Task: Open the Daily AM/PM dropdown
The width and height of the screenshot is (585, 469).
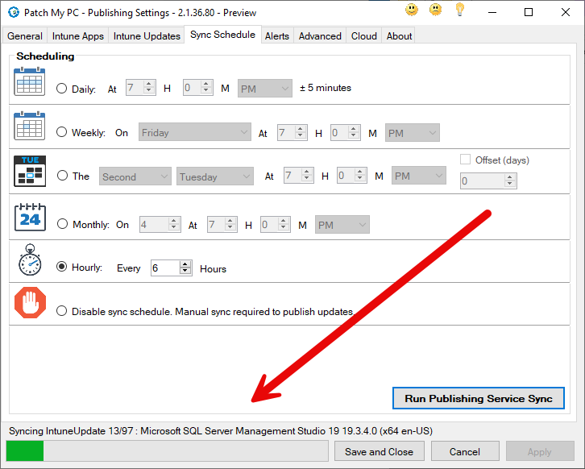Action: coord(265,89)
